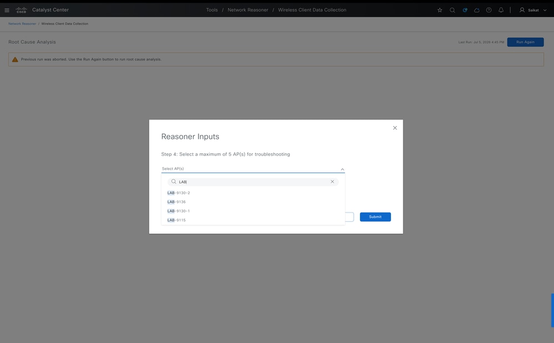Open the AI assistant icon in header
This screenshot has height=343, width=554.
click(465, 10)
